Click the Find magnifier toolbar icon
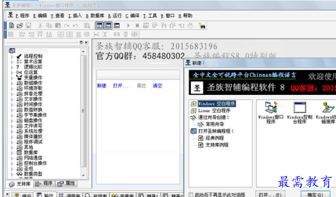 tap(87, 26)
